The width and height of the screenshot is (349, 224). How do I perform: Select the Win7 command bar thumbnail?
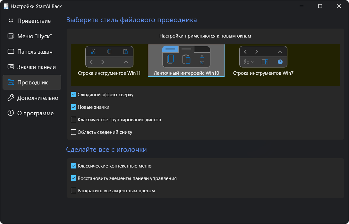tap(263, 57)
